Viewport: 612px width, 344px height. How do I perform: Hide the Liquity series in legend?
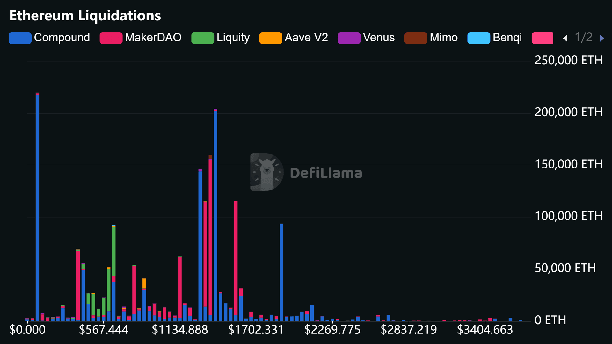pos(233,38)
